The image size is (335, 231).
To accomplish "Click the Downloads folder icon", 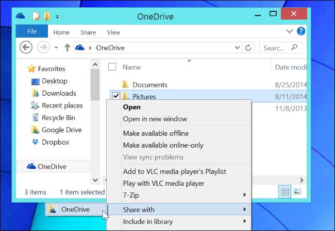I will pyautogui.click(x=35, y=93).
